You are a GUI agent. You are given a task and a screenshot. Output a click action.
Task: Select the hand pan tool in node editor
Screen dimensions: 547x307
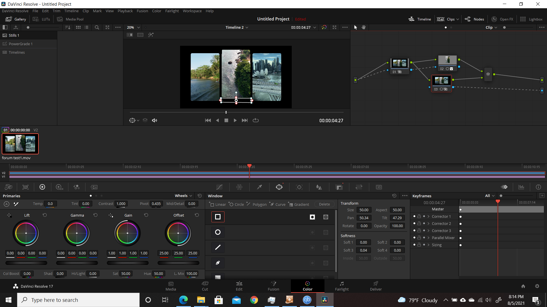click(x=364, y=27)
